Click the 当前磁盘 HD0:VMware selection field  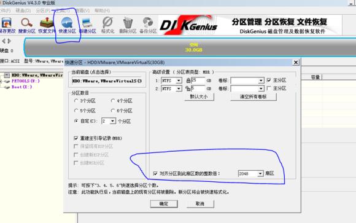click(x=107, y=81)
